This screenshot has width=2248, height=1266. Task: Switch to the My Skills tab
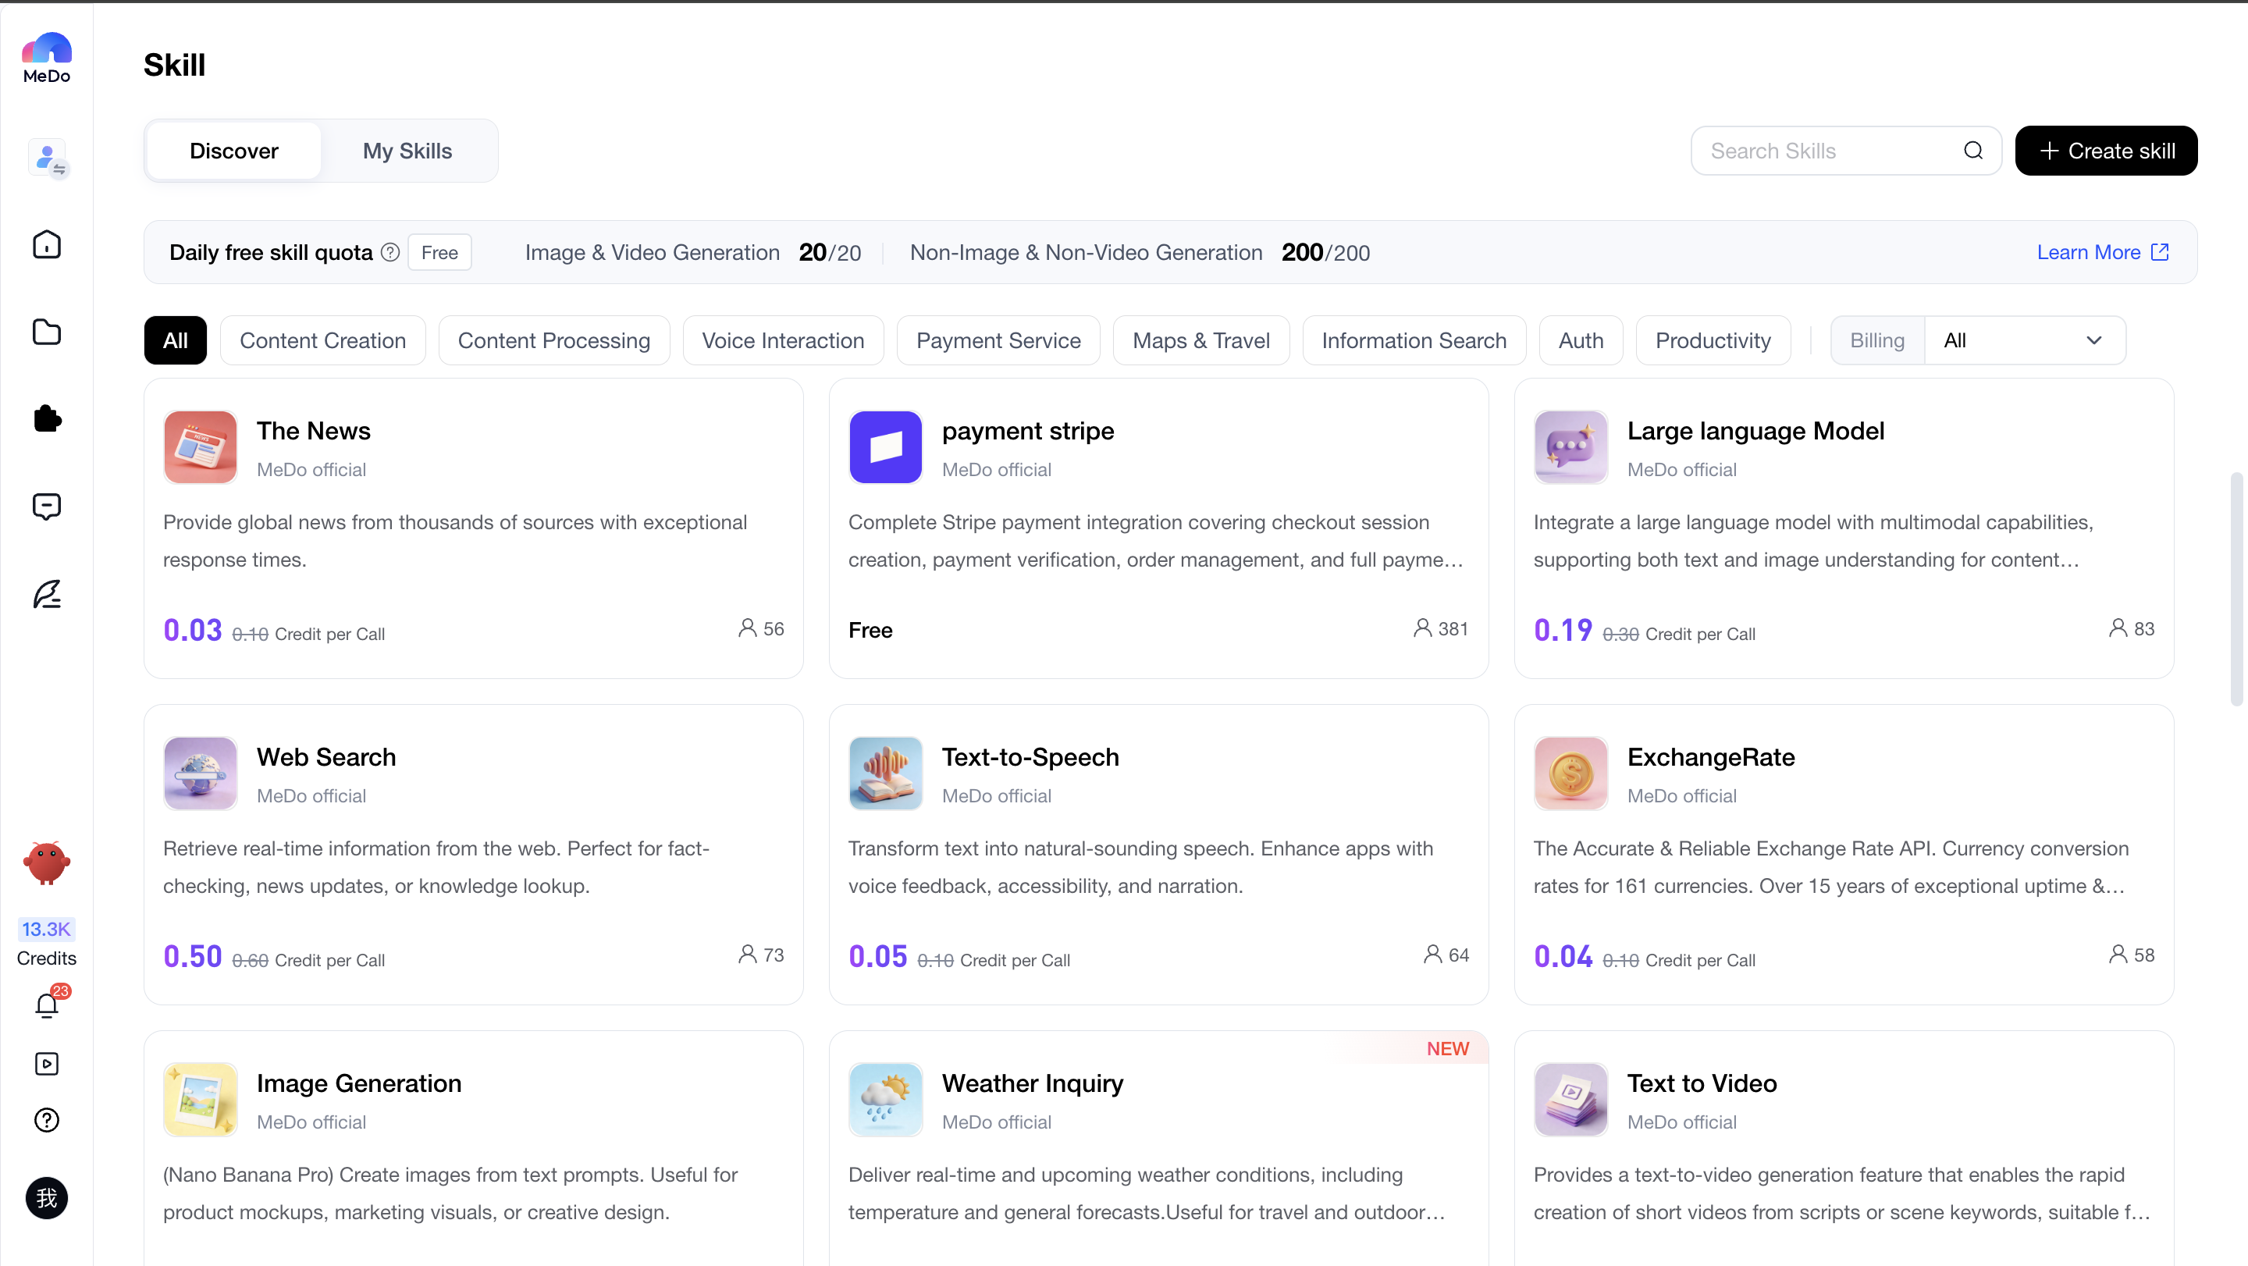pyautogui.click(x=407, y=151)
